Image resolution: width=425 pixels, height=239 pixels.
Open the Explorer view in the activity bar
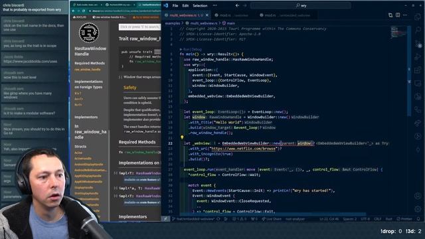tap(418, 17)
